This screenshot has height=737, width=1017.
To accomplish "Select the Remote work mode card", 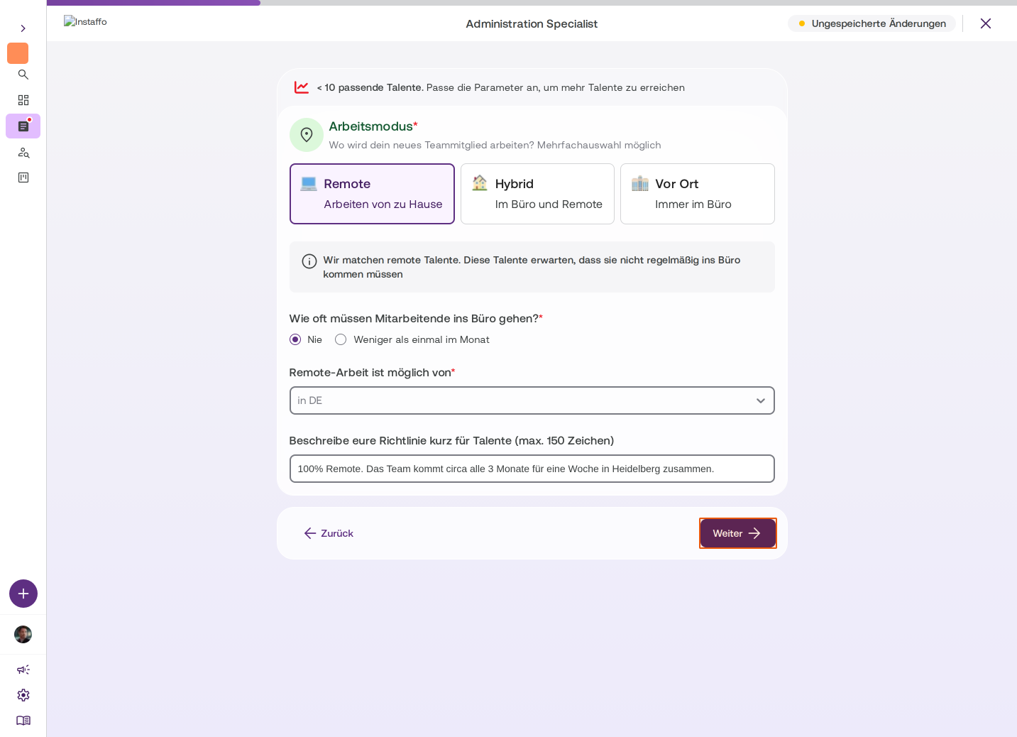I will (x=372, y=194).
